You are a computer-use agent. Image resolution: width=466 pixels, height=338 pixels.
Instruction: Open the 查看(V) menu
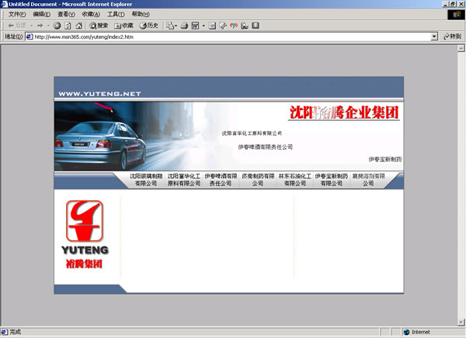(x=66, y=14)
